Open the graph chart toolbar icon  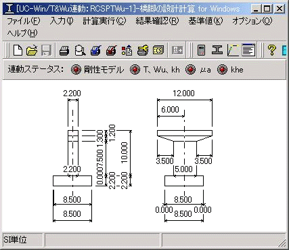click(x=233, y=50)
